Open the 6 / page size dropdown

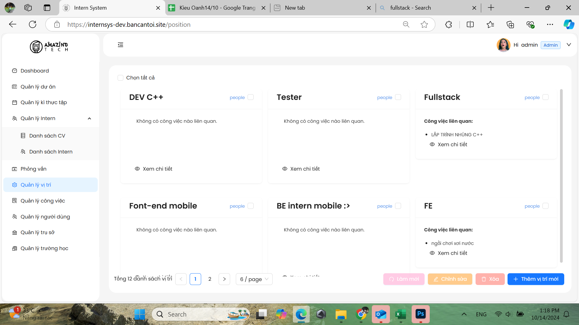tap(254, 279)
